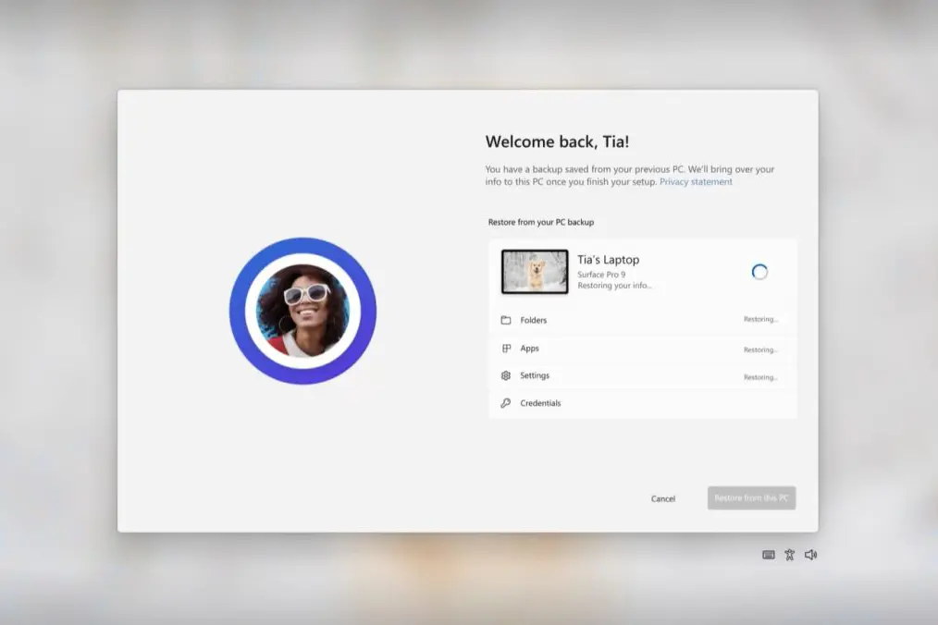
Task: Click the spinning progress indicator
Action: pyautogui.click(x=759, y=272)
